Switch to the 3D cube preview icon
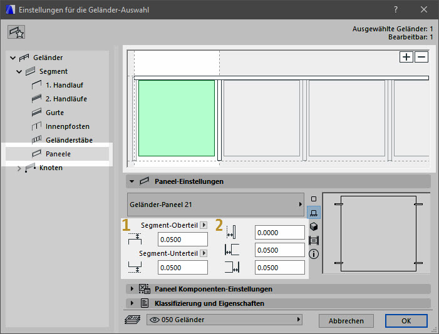 (x=314, y=226)
